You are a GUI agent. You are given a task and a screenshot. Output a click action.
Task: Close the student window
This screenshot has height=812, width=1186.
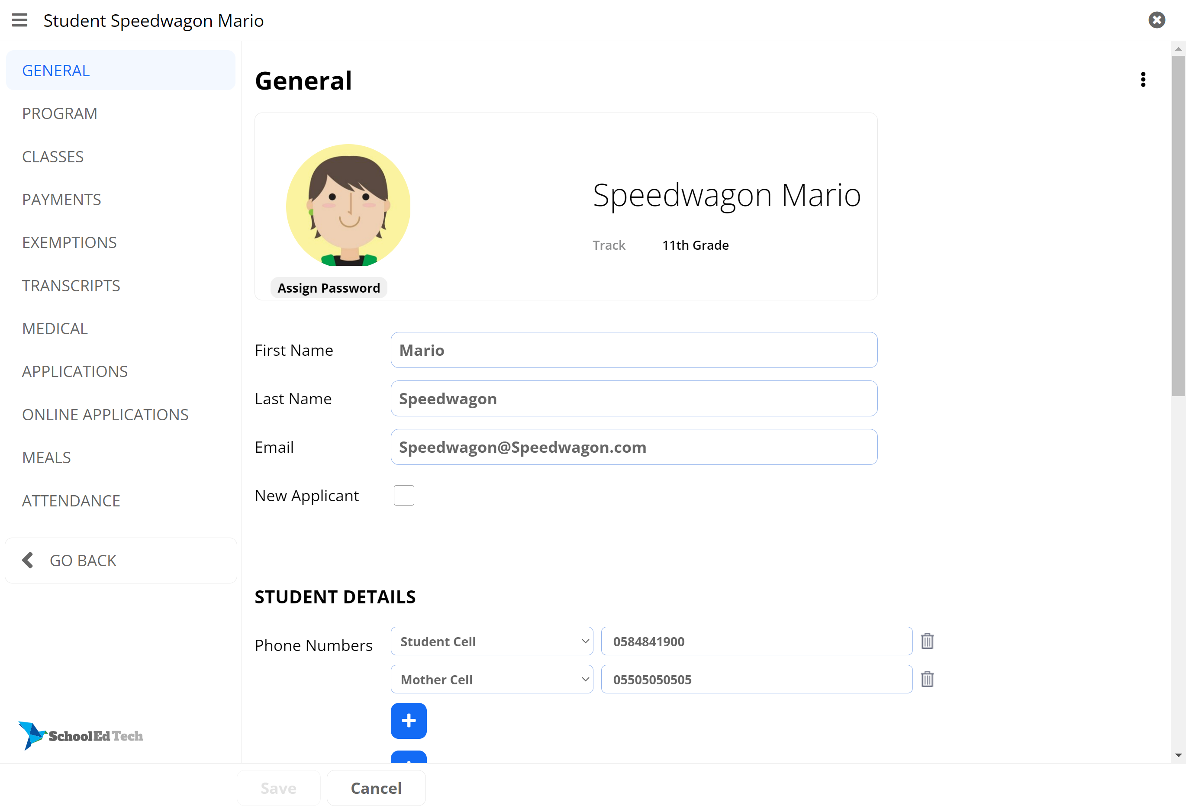1157,20
